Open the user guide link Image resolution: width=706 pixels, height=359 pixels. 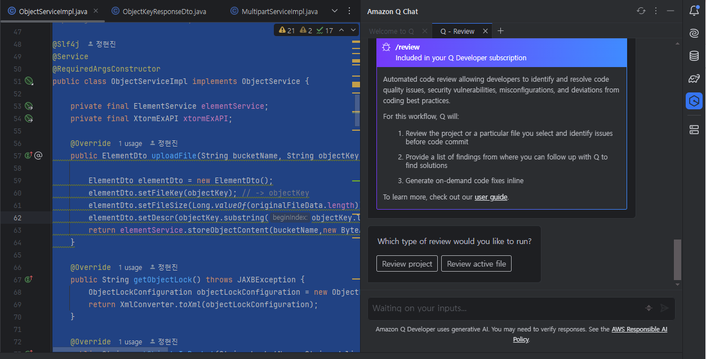pyautogui.click(x=491, y=197)
